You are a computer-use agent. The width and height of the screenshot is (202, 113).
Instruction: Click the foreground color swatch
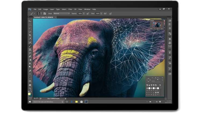coord(29,94)
